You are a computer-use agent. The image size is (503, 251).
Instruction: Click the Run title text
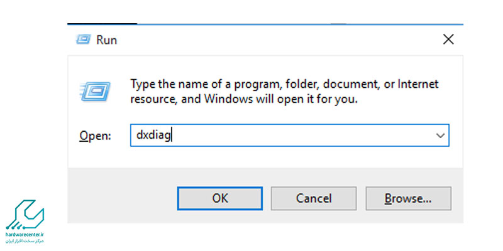pyautogui.click(x=106, y=40)
